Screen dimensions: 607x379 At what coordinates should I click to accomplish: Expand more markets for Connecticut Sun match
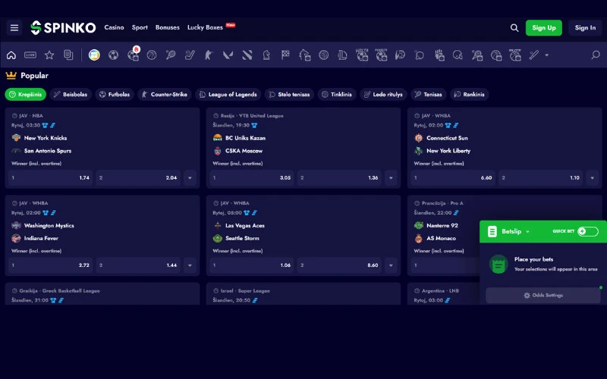coord(593,178)
